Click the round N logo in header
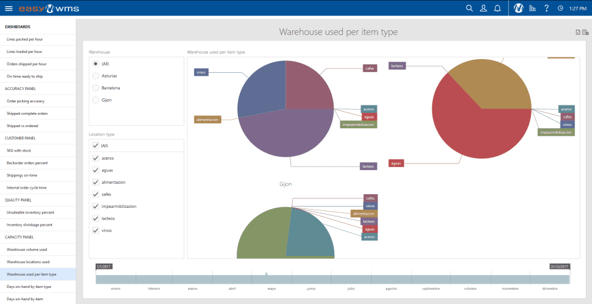This screenshot has height=304, width=592. pyautogui.click(x=519, y=8)
